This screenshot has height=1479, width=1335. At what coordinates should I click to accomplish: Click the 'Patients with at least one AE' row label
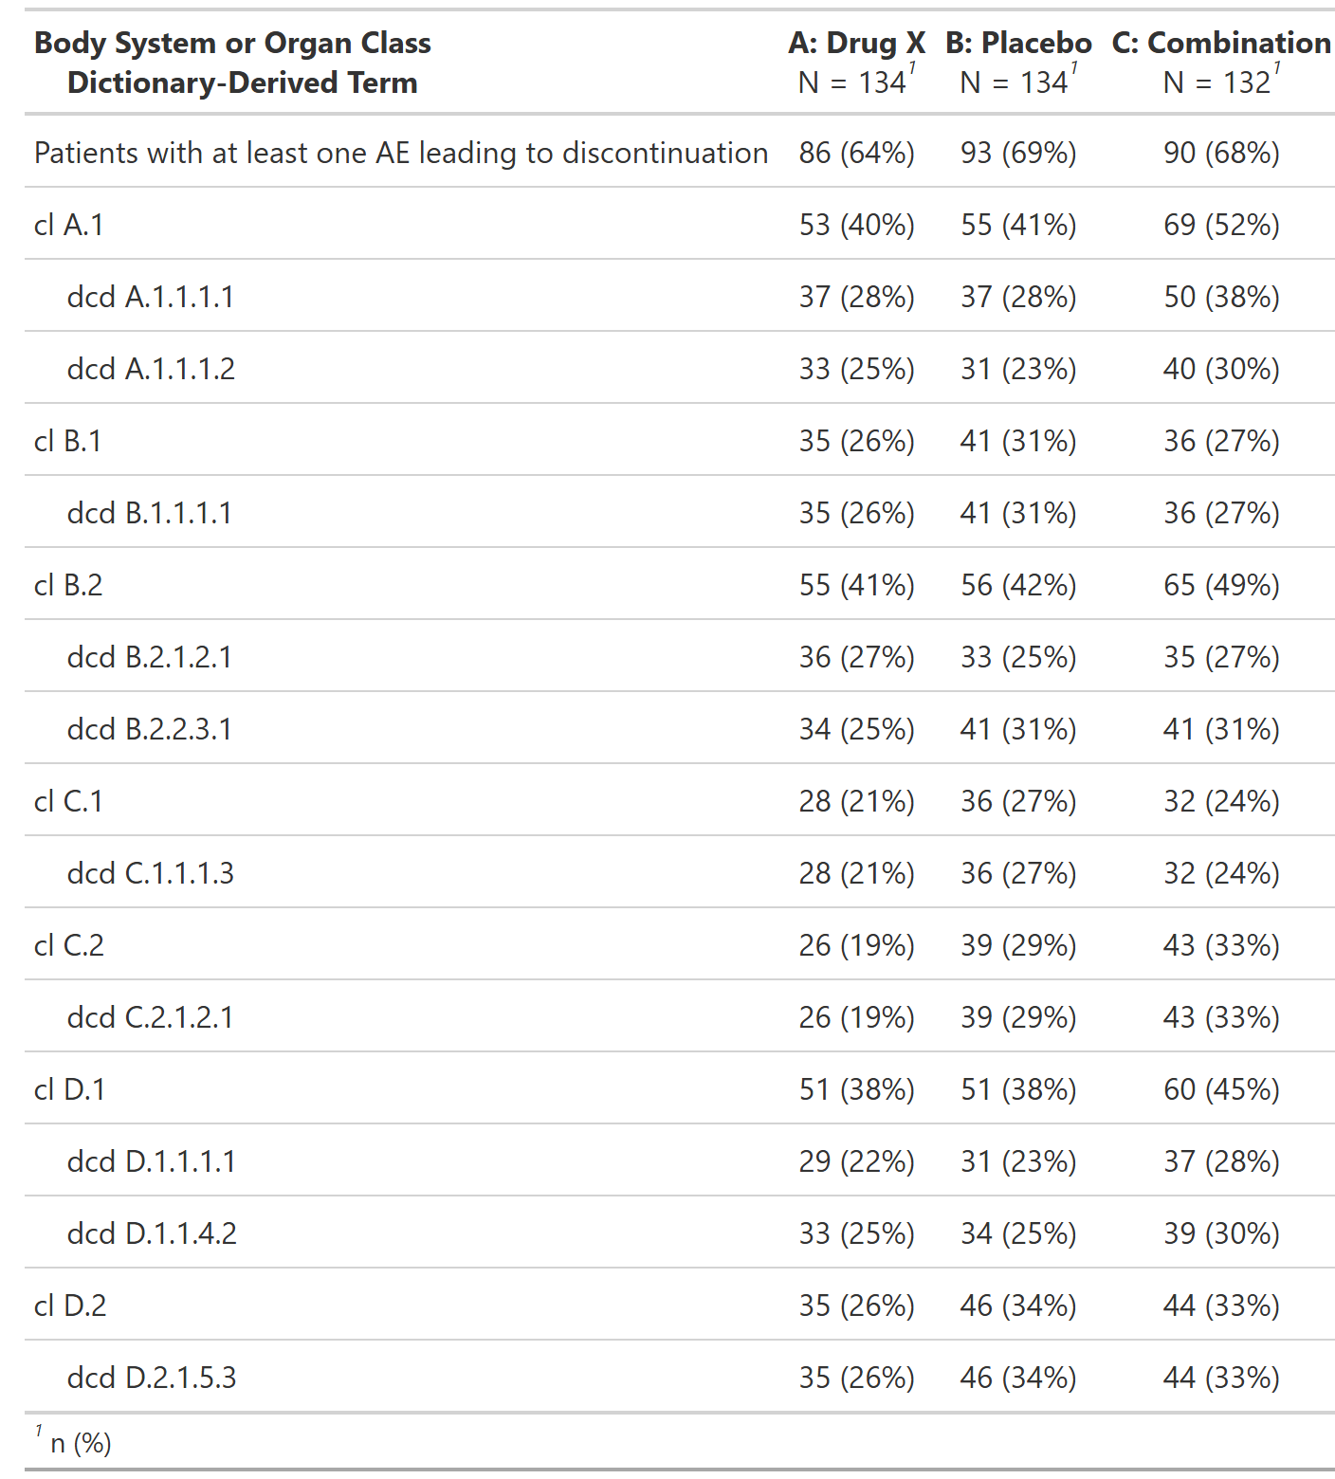click(x=401, y=153)
